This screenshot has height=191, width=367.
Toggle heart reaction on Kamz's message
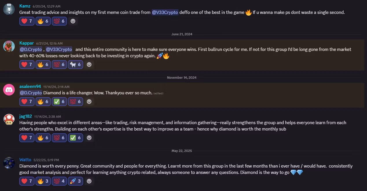click(27, 21)
